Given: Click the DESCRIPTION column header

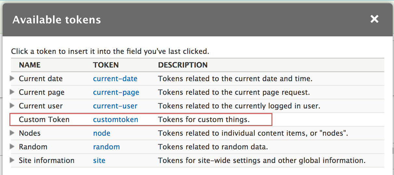Looking at the screenshot, I should click(183, 65).
